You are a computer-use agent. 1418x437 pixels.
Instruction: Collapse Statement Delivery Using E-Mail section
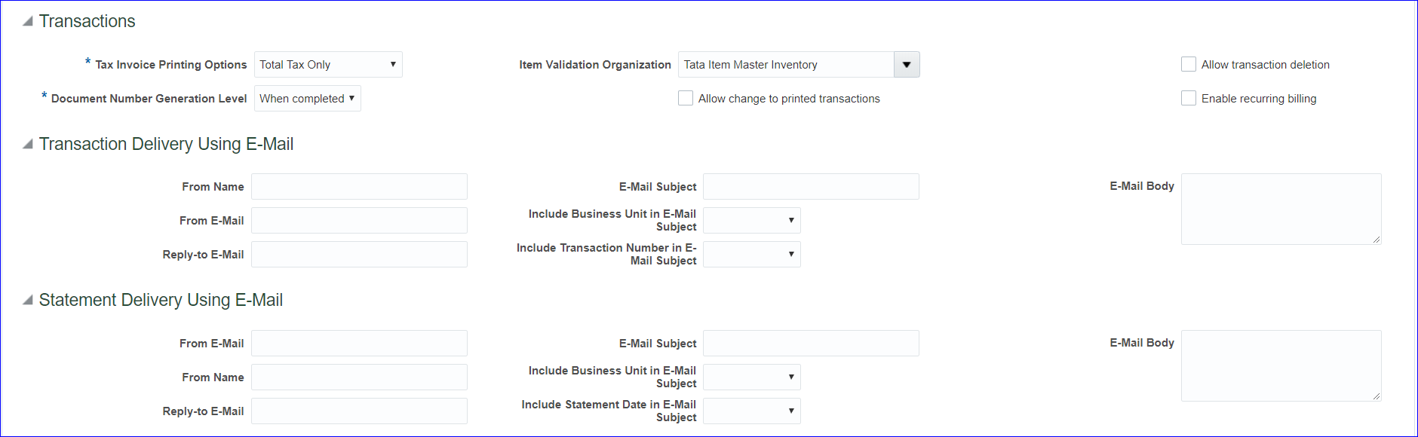coord(28,300)
